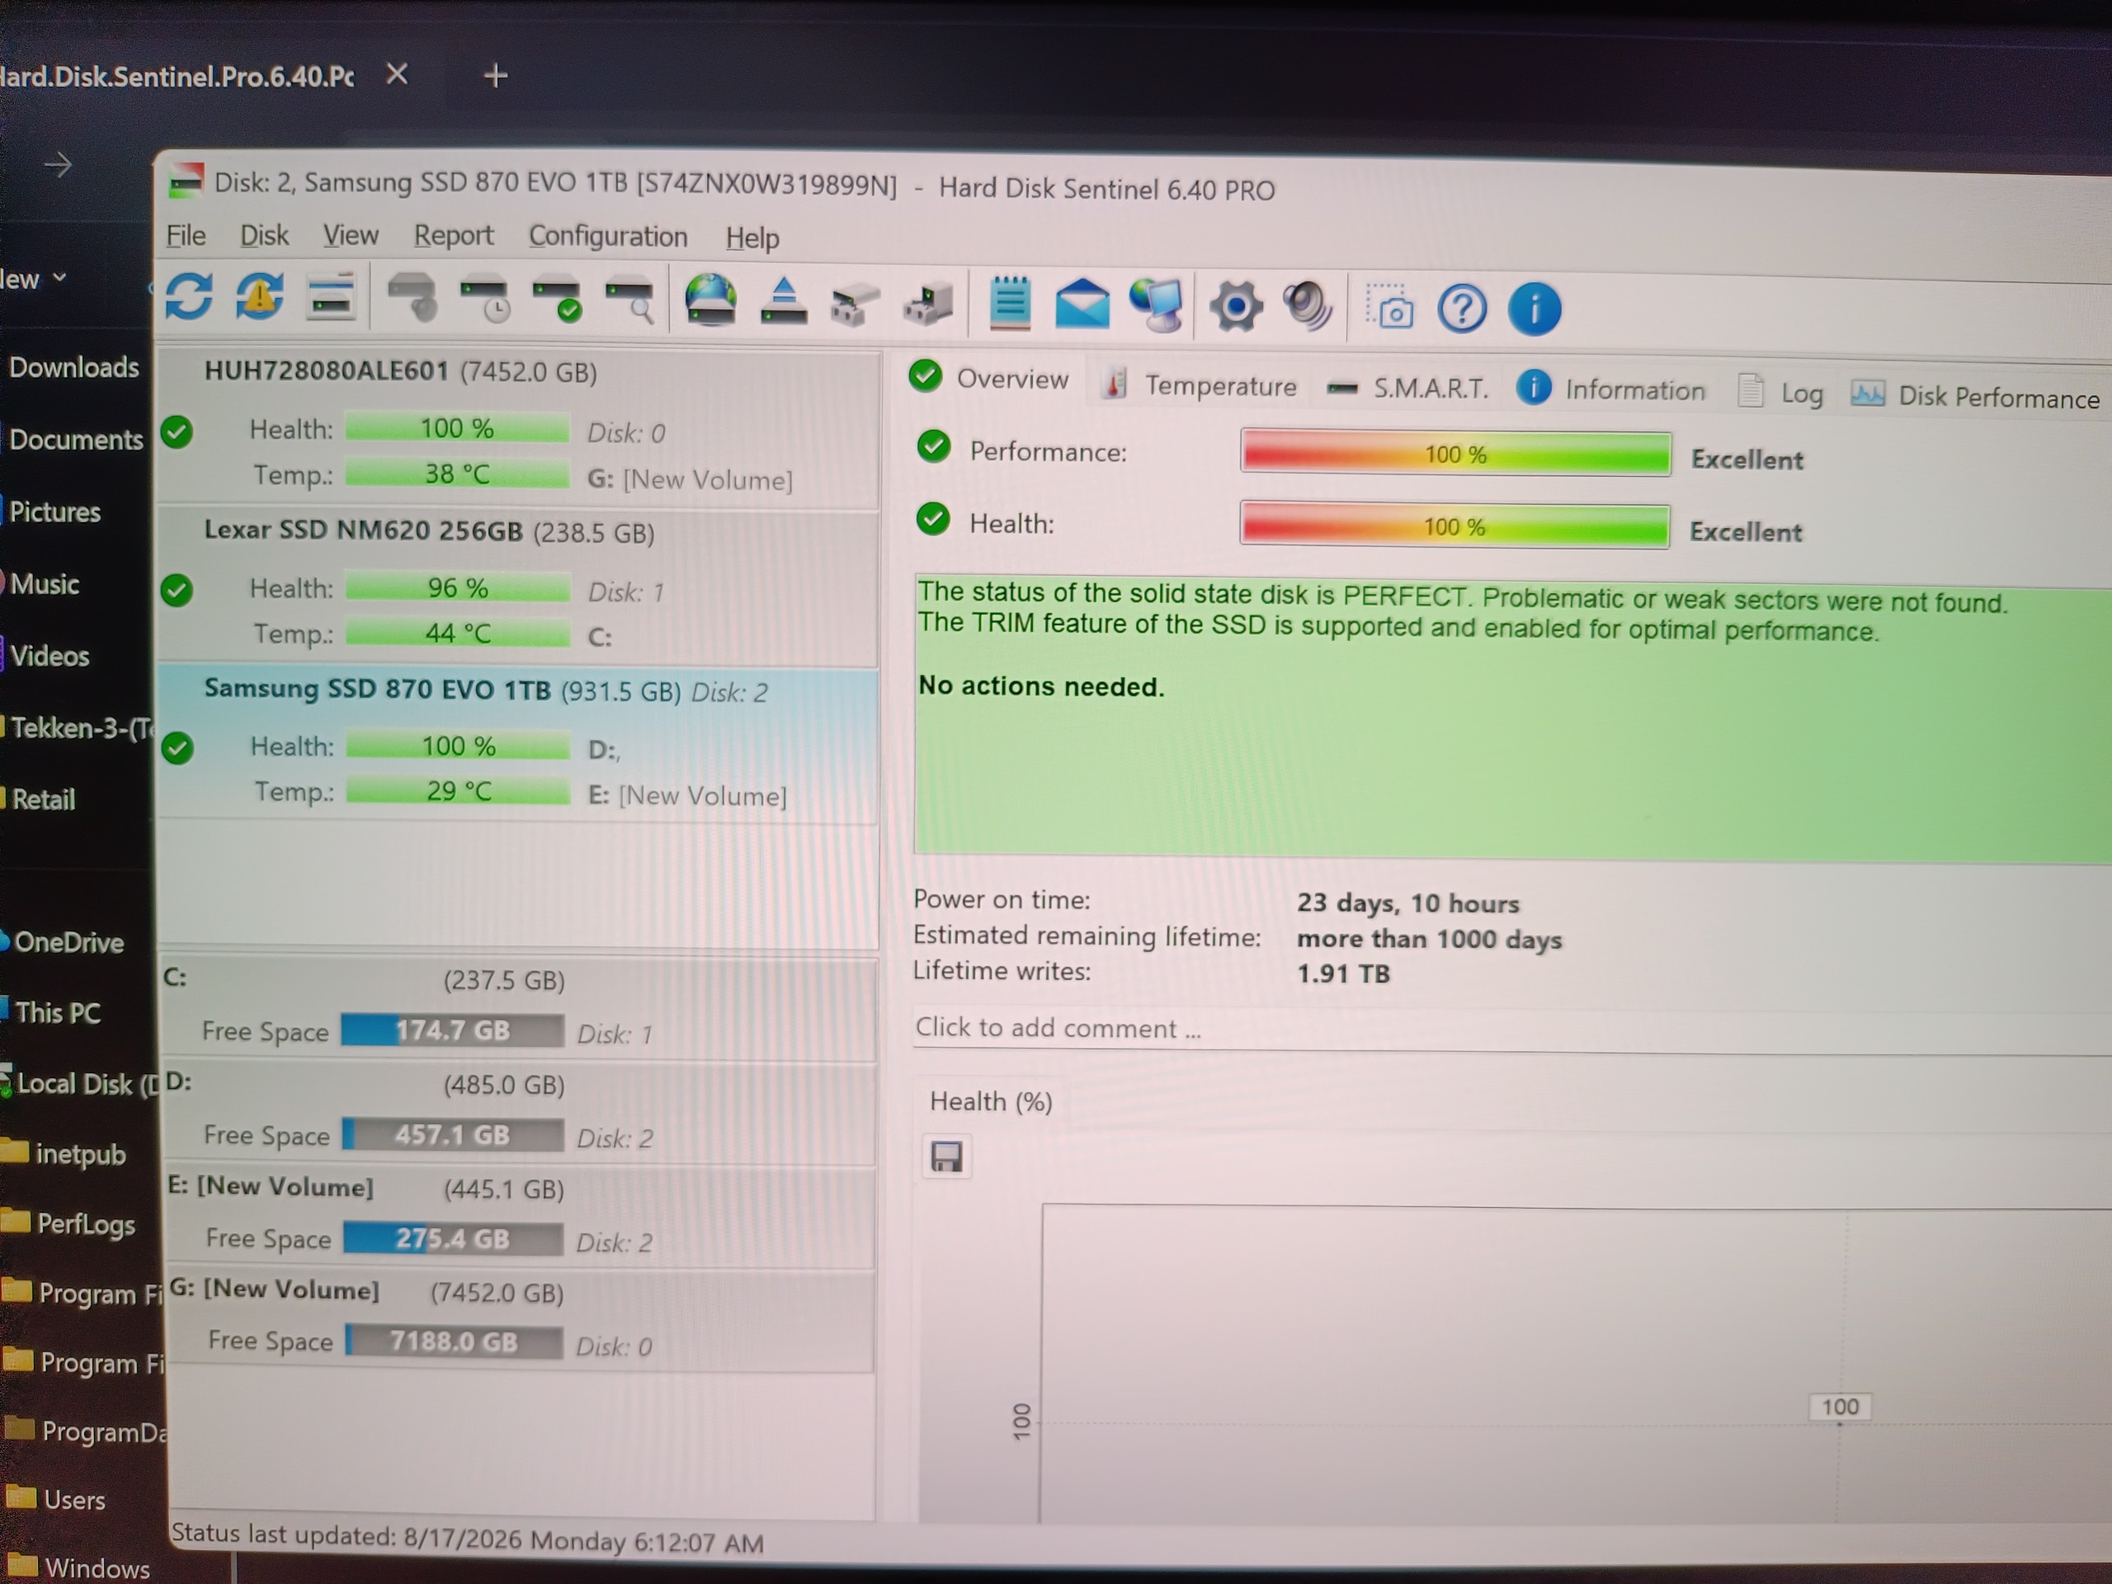Open the File menu
2112x1584 pixels.
point(186,235)
